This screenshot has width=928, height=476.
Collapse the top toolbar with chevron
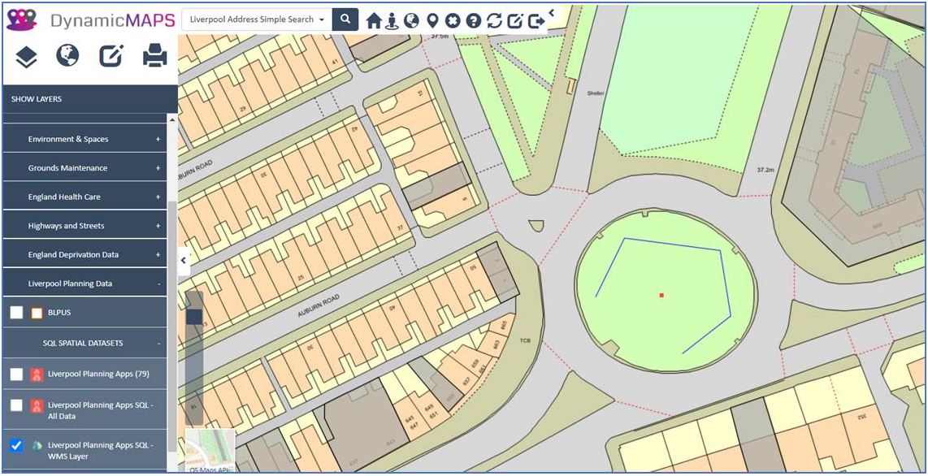tap(552, 11)
